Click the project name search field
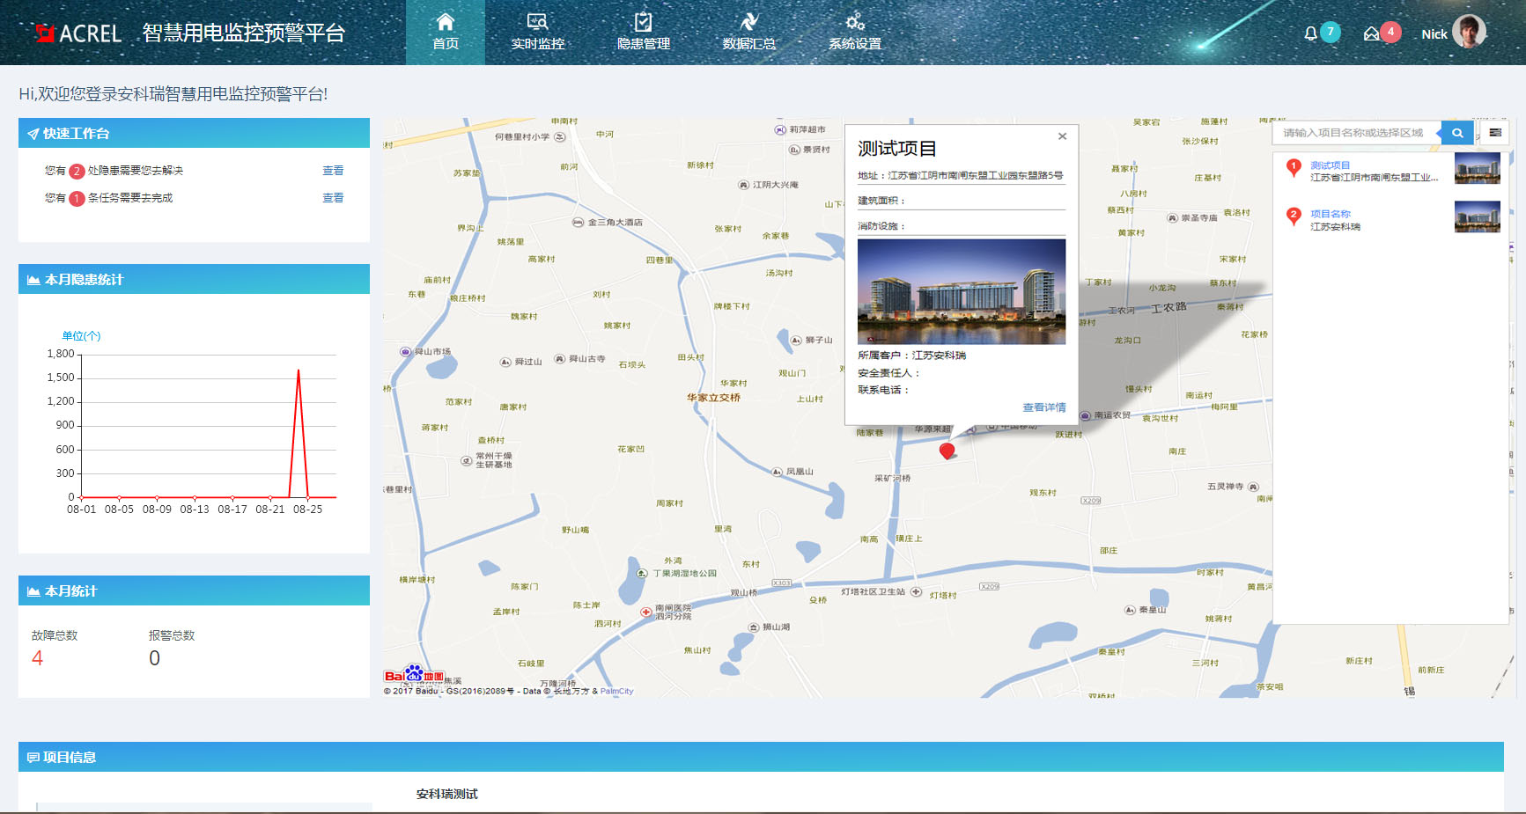 click(x=1354, y=133)
